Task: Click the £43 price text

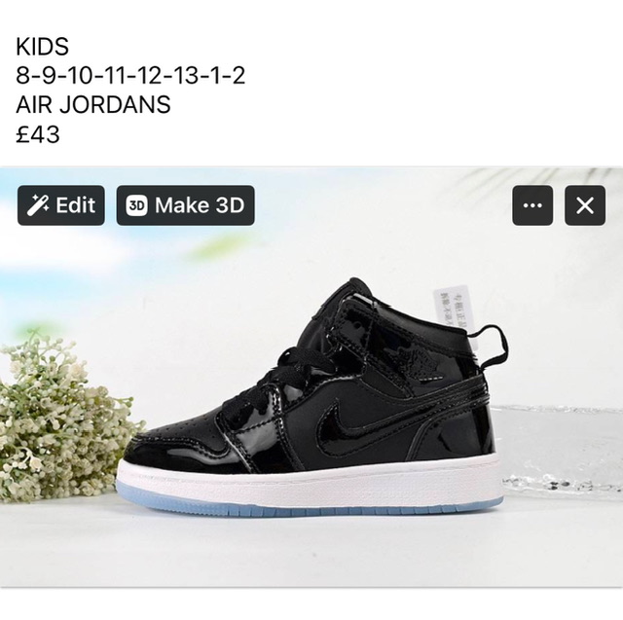Action: pos(38,134)
